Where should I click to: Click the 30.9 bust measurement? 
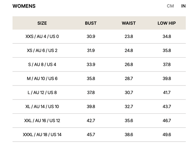(x=91, y=36)
